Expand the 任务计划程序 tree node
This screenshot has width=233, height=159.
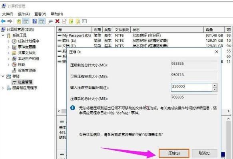(8, 41)
